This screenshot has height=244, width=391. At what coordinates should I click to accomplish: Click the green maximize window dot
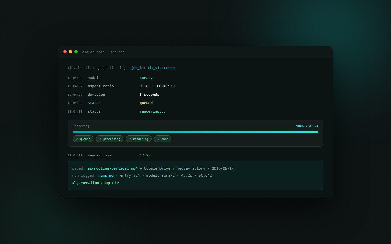click(76, 52)
